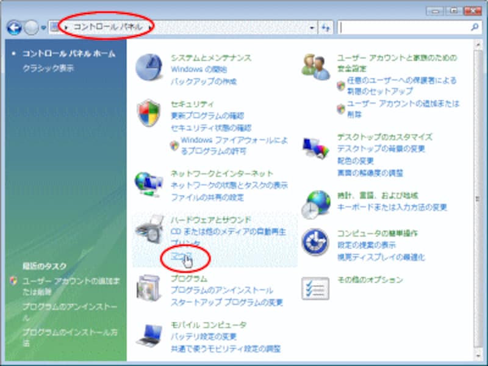Open the 時計、言語、および地域 heading

[x=378, y=195]
